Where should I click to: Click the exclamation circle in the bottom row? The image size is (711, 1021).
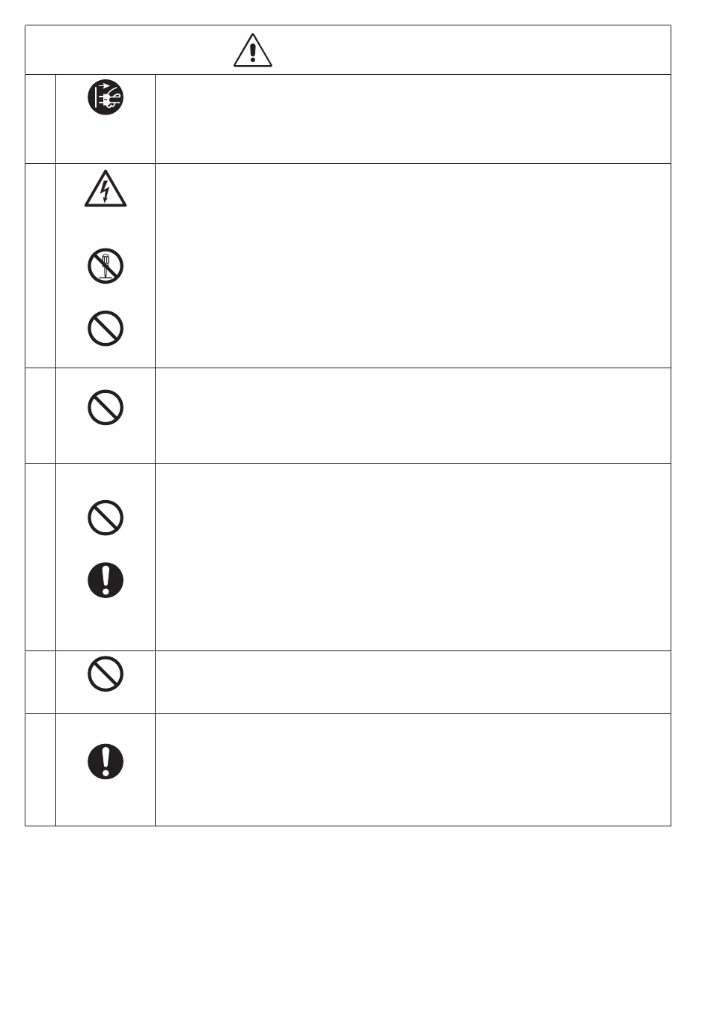click(106, 762)
